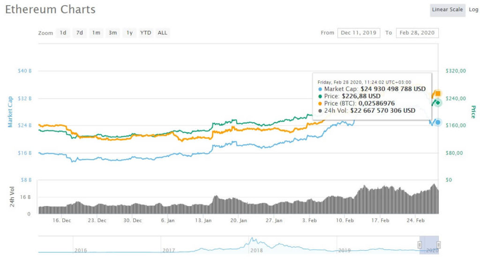This screenshot has height=261, width=480.
Task: Set zoom to YTD
Action: click(146, 33)
